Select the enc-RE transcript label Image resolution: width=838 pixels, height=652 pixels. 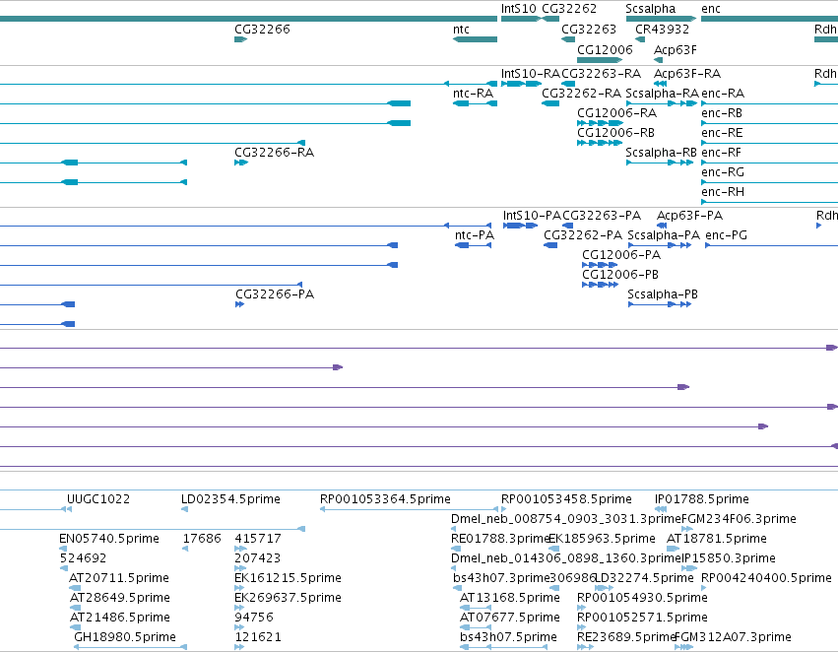point(722,133)
